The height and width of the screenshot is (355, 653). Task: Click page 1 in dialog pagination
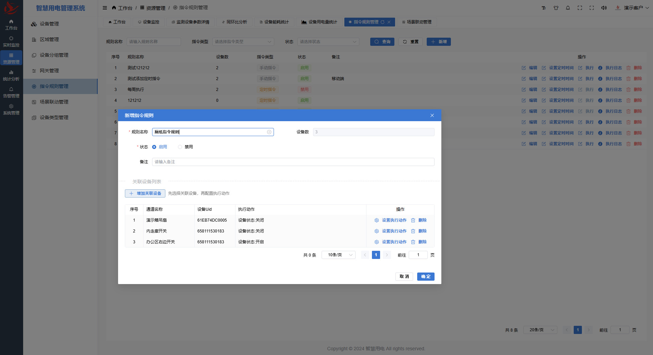[x=376, y=255]
